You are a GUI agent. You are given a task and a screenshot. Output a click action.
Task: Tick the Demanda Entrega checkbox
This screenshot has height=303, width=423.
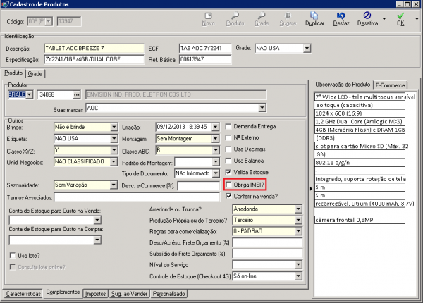tap(228, 127)
